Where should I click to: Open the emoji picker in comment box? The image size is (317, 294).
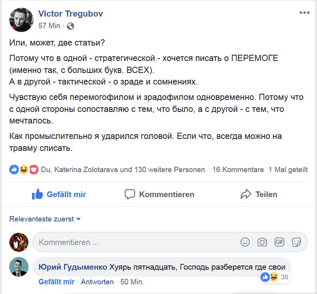point(245,242)
